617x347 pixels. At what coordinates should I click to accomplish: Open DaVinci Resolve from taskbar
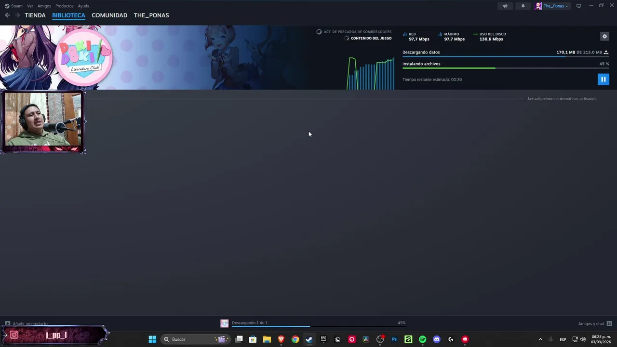pyautogui.click(x=366, y=339)
